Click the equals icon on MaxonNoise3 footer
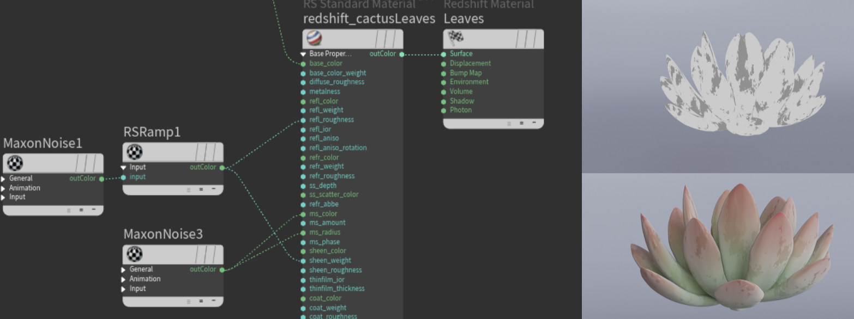The image size is (854, 319). tap(201, 300)
